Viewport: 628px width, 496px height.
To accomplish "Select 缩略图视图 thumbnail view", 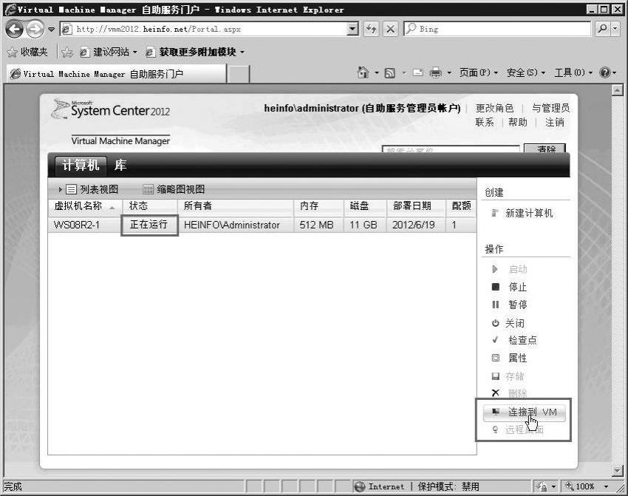I will 174,189.
